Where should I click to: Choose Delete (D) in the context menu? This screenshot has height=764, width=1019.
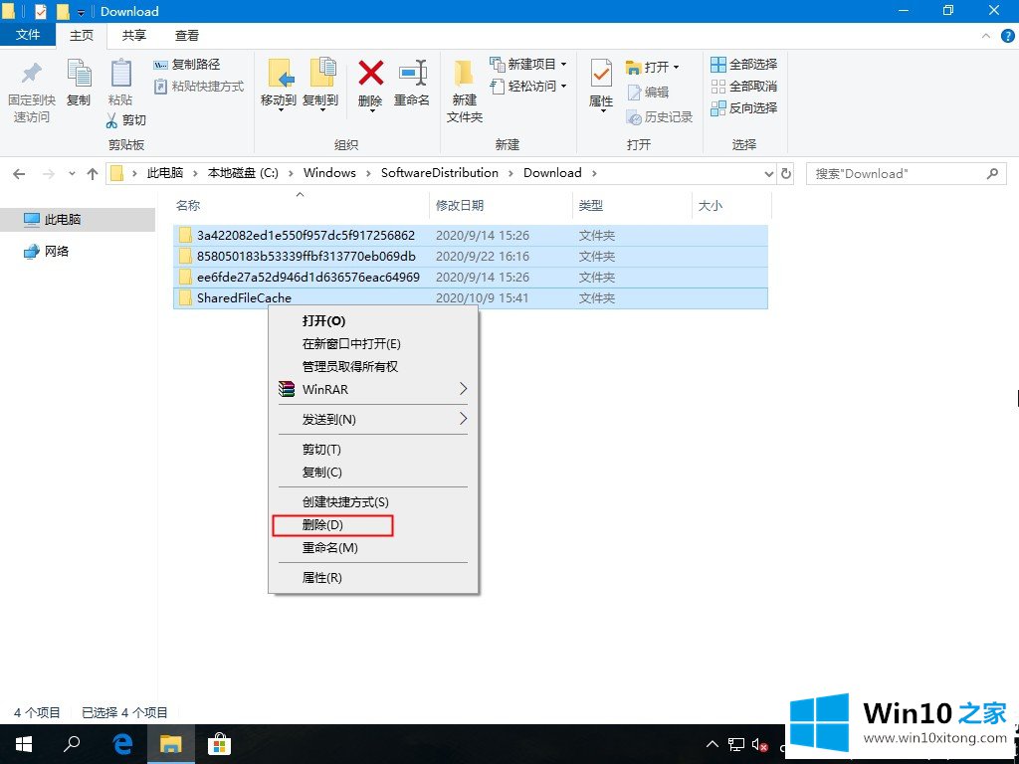point(322,525)
